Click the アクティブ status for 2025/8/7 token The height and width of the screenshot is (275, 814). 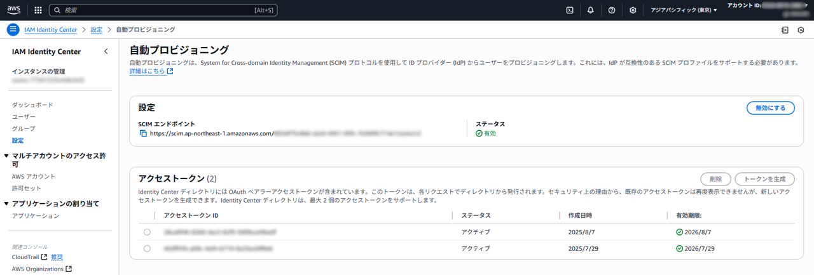coord(476,232)
